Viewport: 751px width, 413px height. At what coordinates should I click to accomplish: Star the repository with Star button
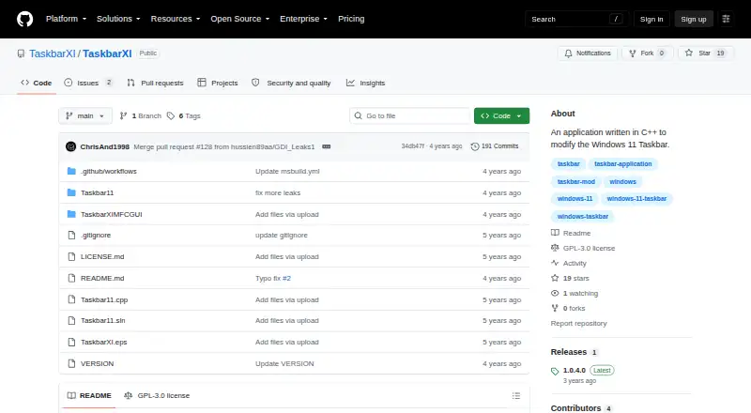point(706,54)
